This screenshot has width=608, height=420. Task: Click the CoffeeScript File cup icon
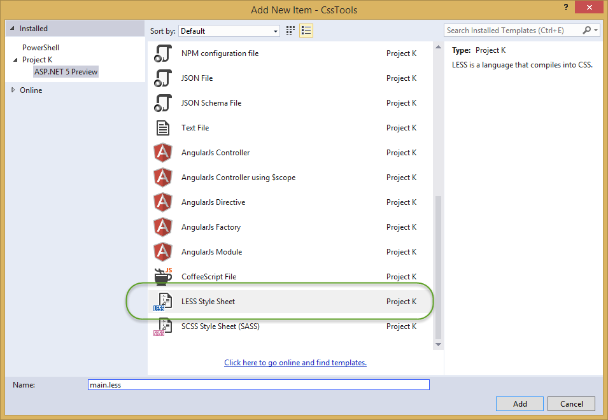(163, 276)
